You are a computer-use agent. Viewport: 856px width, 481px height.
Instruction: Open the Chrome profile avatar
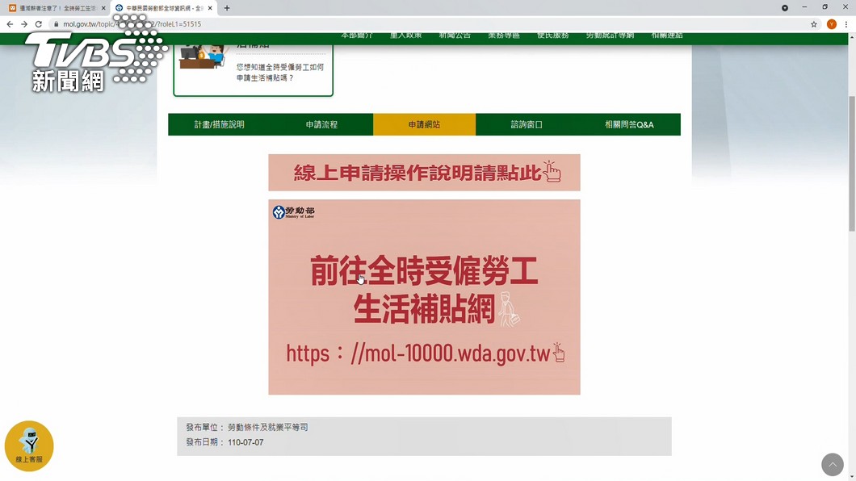832,24
